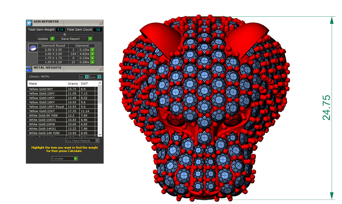Click the Gem Reporter panel icon

pyautogui.click(x=29, y=23)
